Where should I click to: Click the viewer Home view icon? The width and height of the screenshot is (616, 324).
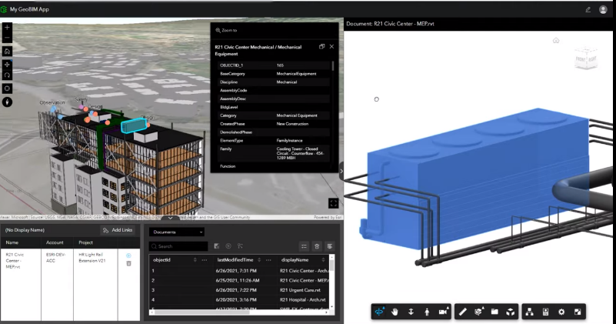[x=556, y=41]
